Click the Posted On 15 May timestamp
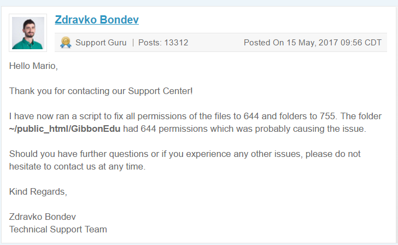 (x=313, y=43)
